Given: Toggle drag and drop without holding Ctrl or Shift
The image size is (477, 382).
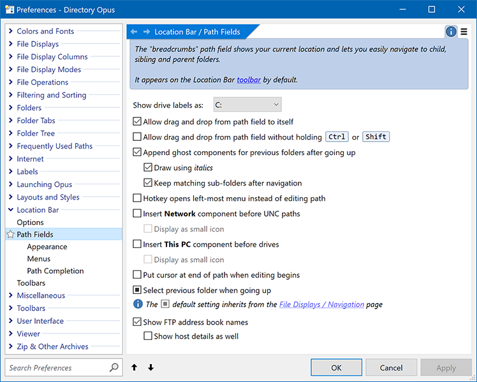Looking at the screenshot, I should point(137,137).
